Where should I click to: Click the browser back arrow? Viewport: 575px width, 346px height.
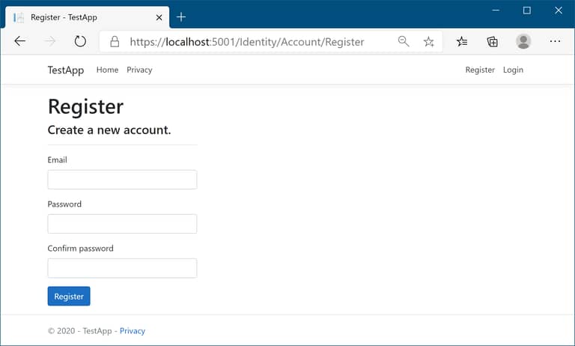click(20, 42)
